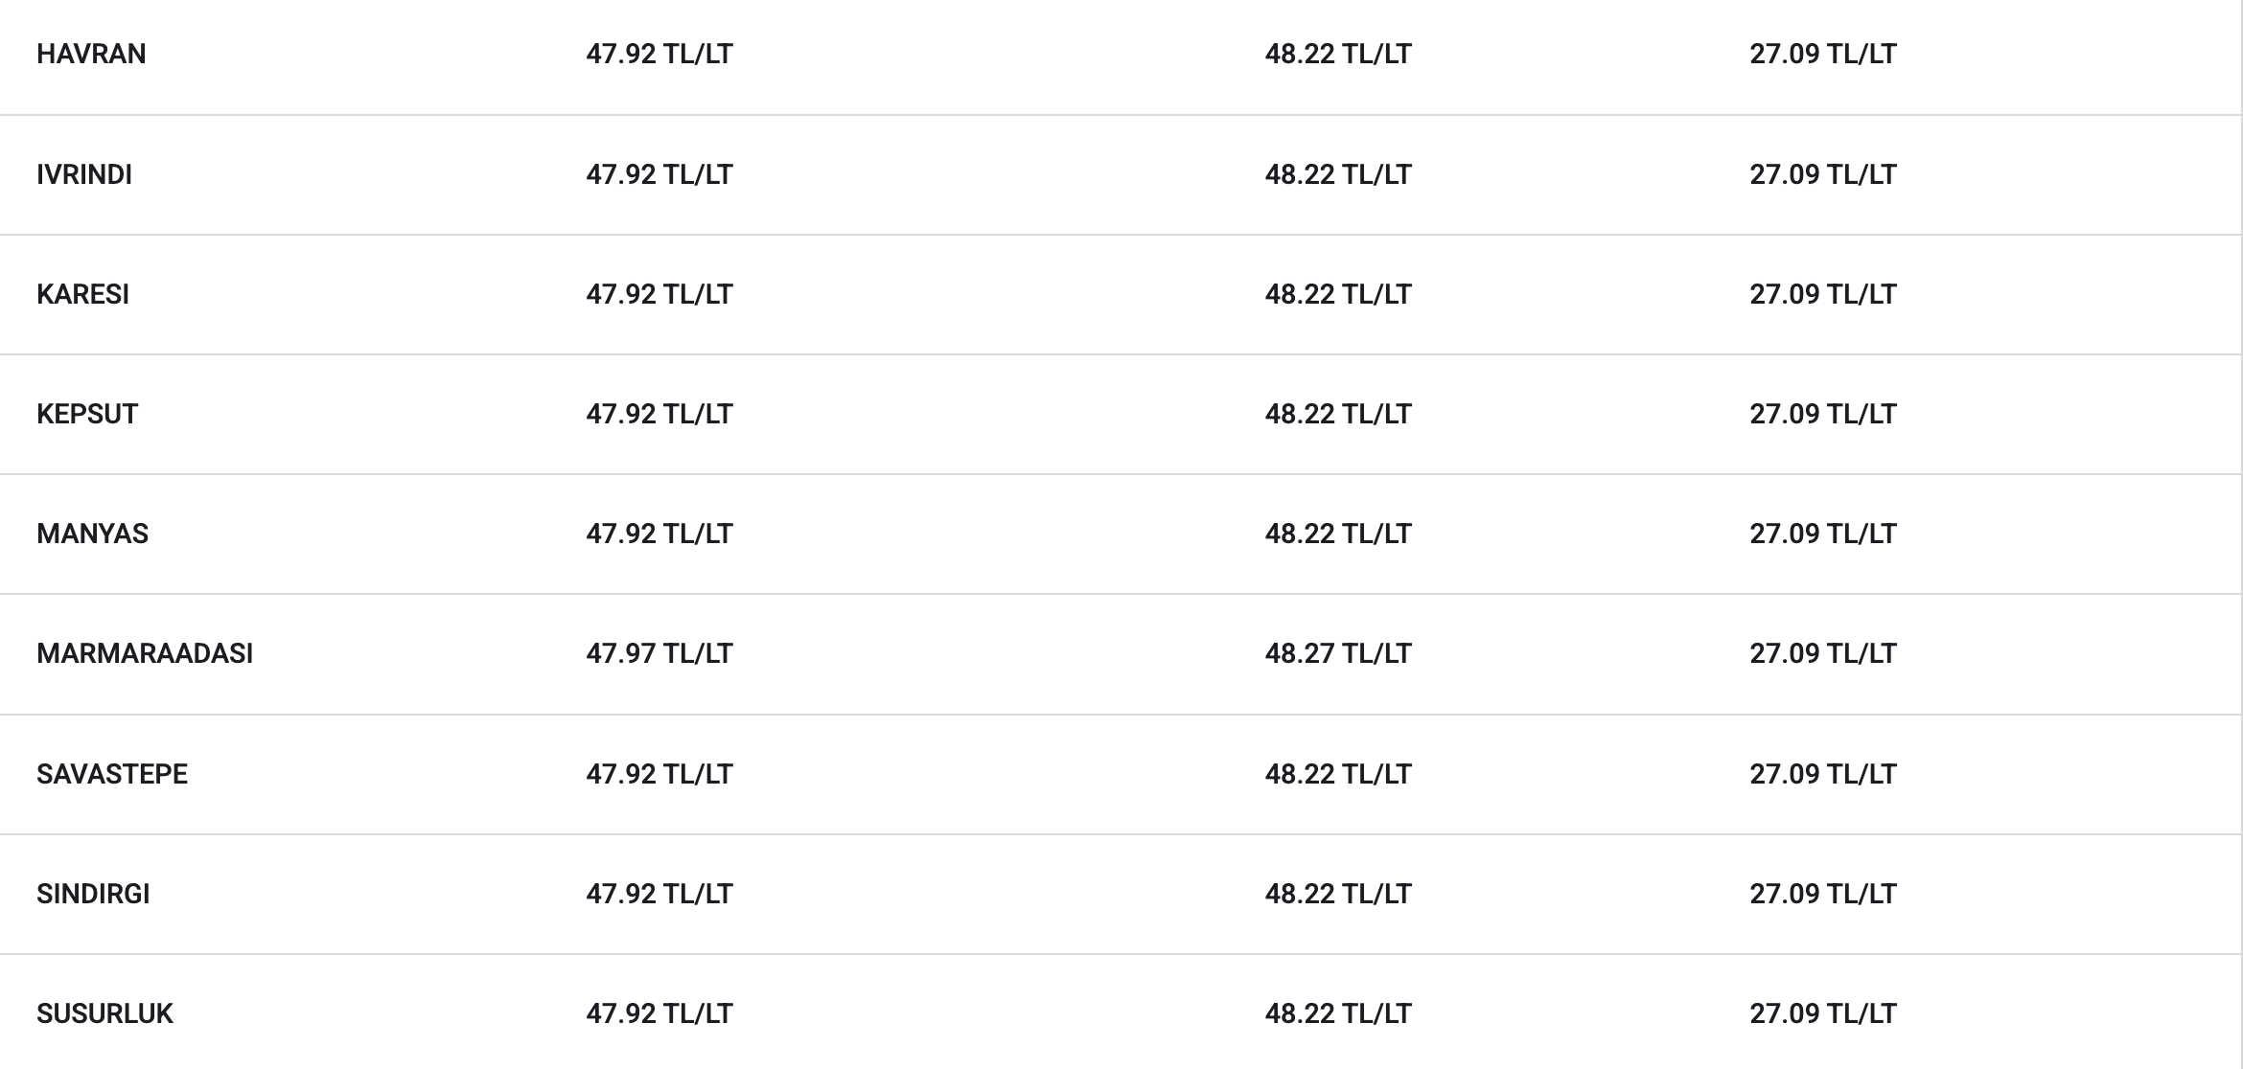
Task: Click the 47.97 TL/LT price for MARMARAADASI
Action: coord(659,653)
